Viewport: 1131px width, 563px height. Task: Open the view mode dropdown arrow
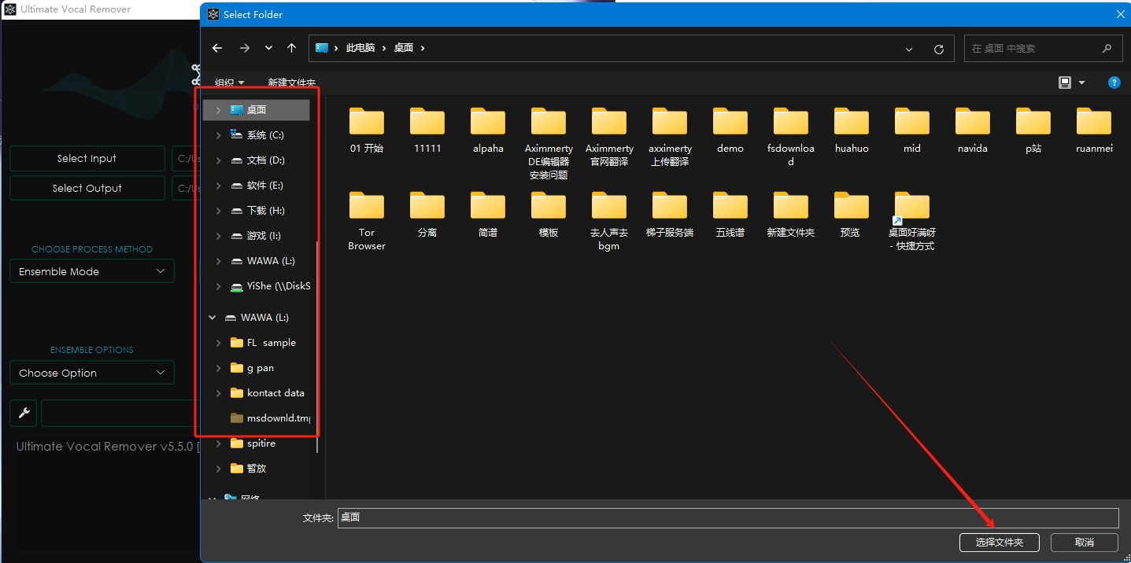[x=1081, y=83]
